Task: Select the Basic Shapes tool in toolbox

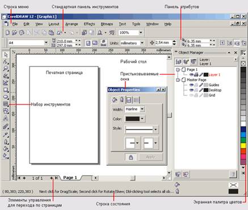Action: [x=6, y=111]
